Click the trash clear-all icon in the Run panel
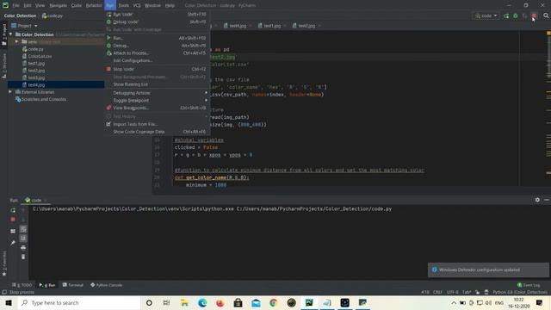 [x=23, y=257]
